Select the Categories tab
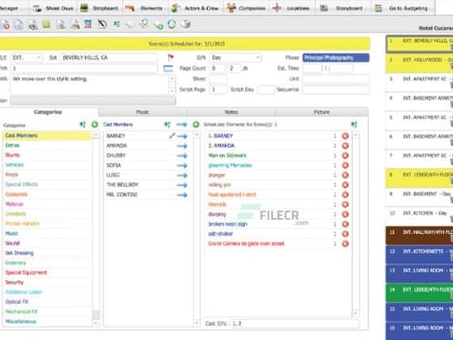This screenshot has height=340, width=453. pos(48,113)
